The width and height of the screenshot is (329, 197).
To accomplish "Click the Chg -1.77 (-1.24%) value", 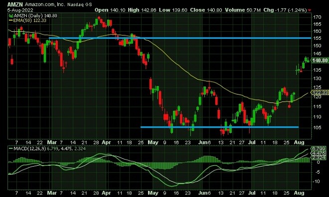I will (x=285, y=10).
